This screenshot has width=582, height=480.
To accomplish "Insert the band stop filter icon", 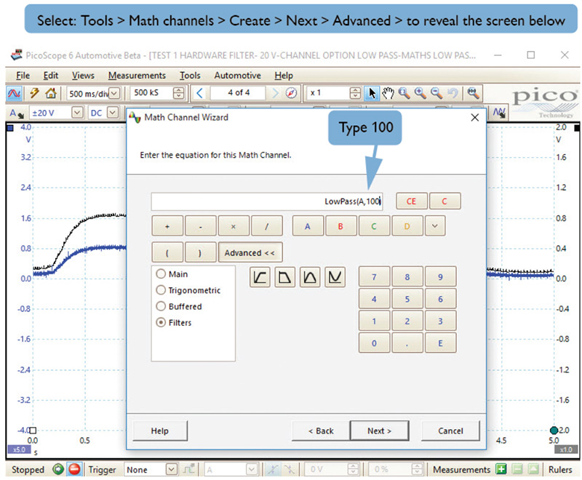I will pyautogui.click(x=335, y=277).
